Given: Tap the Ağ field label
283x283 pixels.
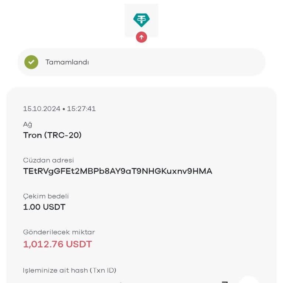Looking at the screenshot, I should 28,124.
